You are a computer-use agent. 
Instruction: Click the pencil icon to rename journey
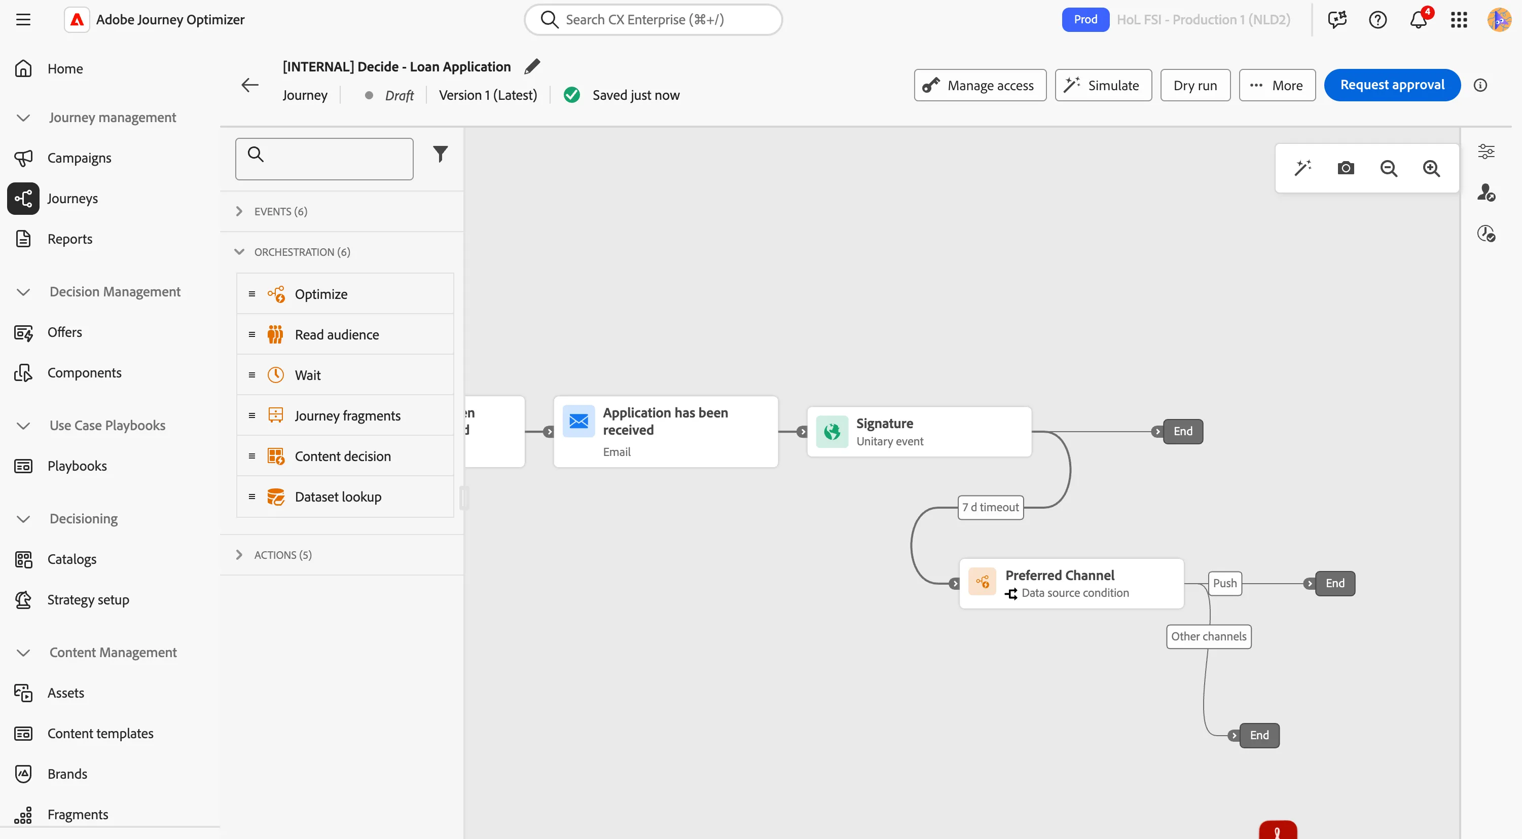[x=532, y=66]
